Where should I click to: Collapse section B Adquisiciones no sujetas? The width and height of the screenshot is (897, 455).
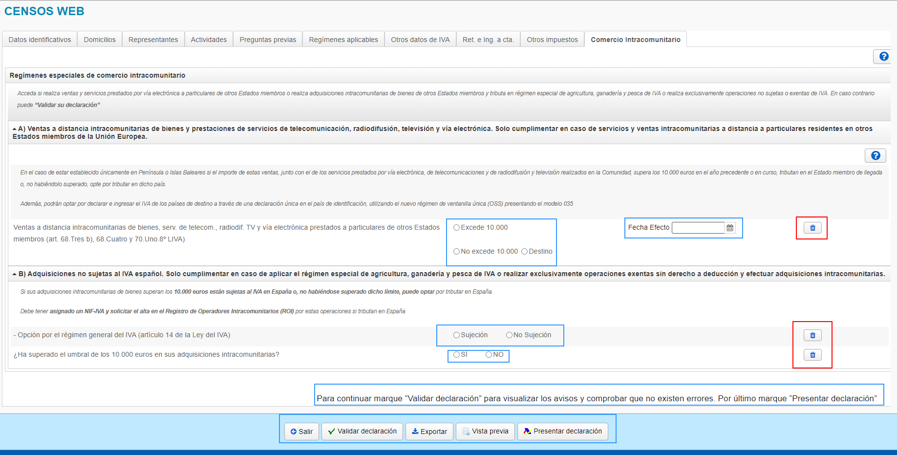[15, 274]
